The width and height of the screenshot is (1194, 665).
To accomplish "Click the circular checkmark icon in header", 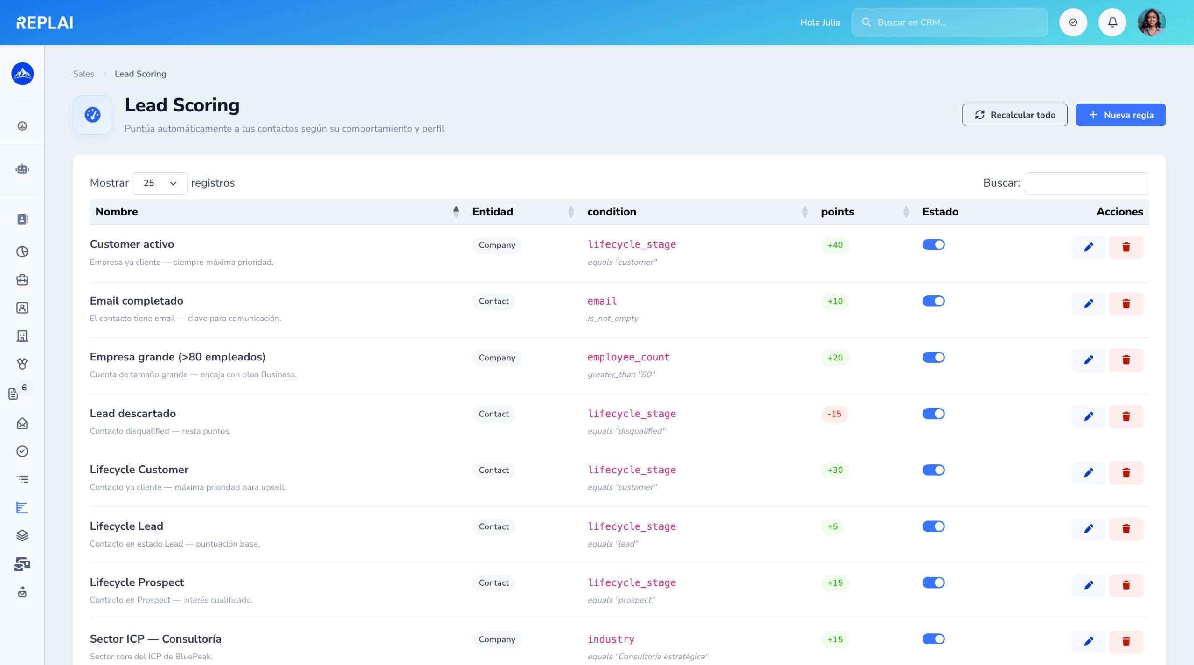I will (x=1073, y=22).
